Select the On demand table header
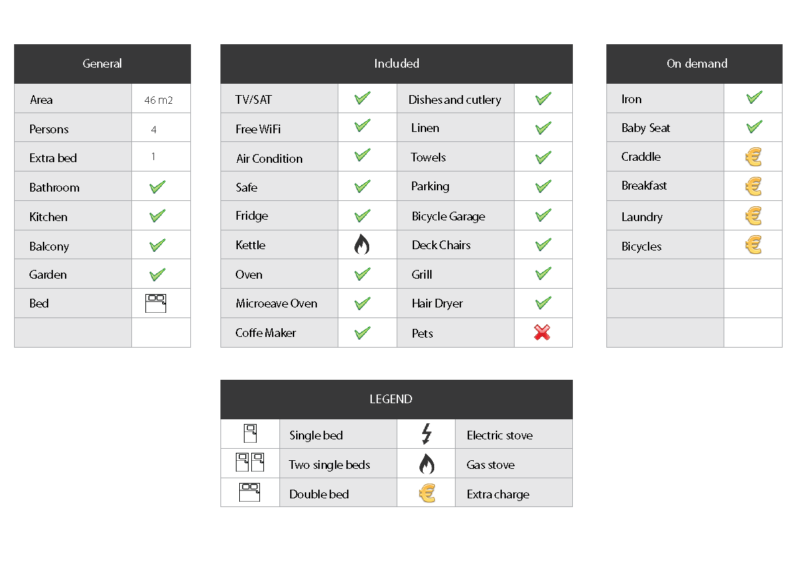This screenshot has width=798, height=564. click(x=694, y=64)
